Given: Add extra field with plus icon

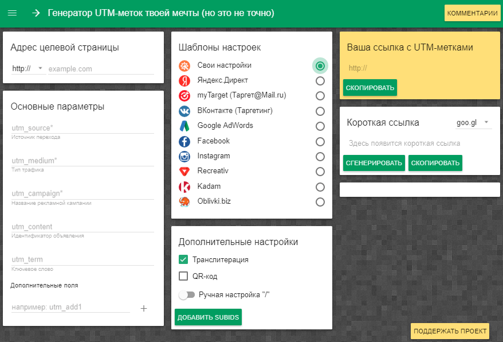Looking at the screenshot, I should pyautogui.click(x=144, y=309).
